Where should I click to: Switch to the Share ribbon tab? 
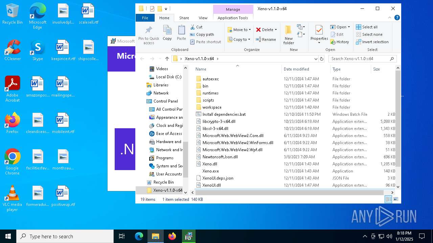tap(184, 18)
